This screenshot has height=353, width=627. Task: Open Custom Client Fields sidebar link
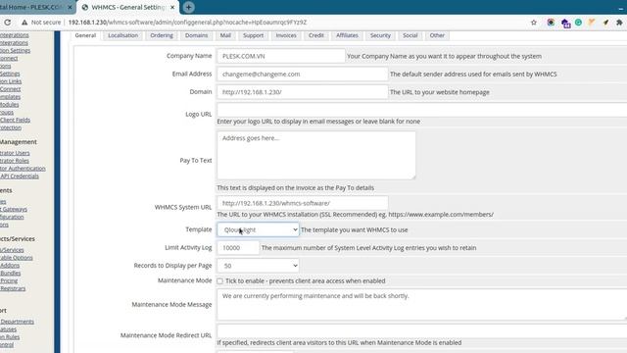pyautogui.click(x=15, y=120)
